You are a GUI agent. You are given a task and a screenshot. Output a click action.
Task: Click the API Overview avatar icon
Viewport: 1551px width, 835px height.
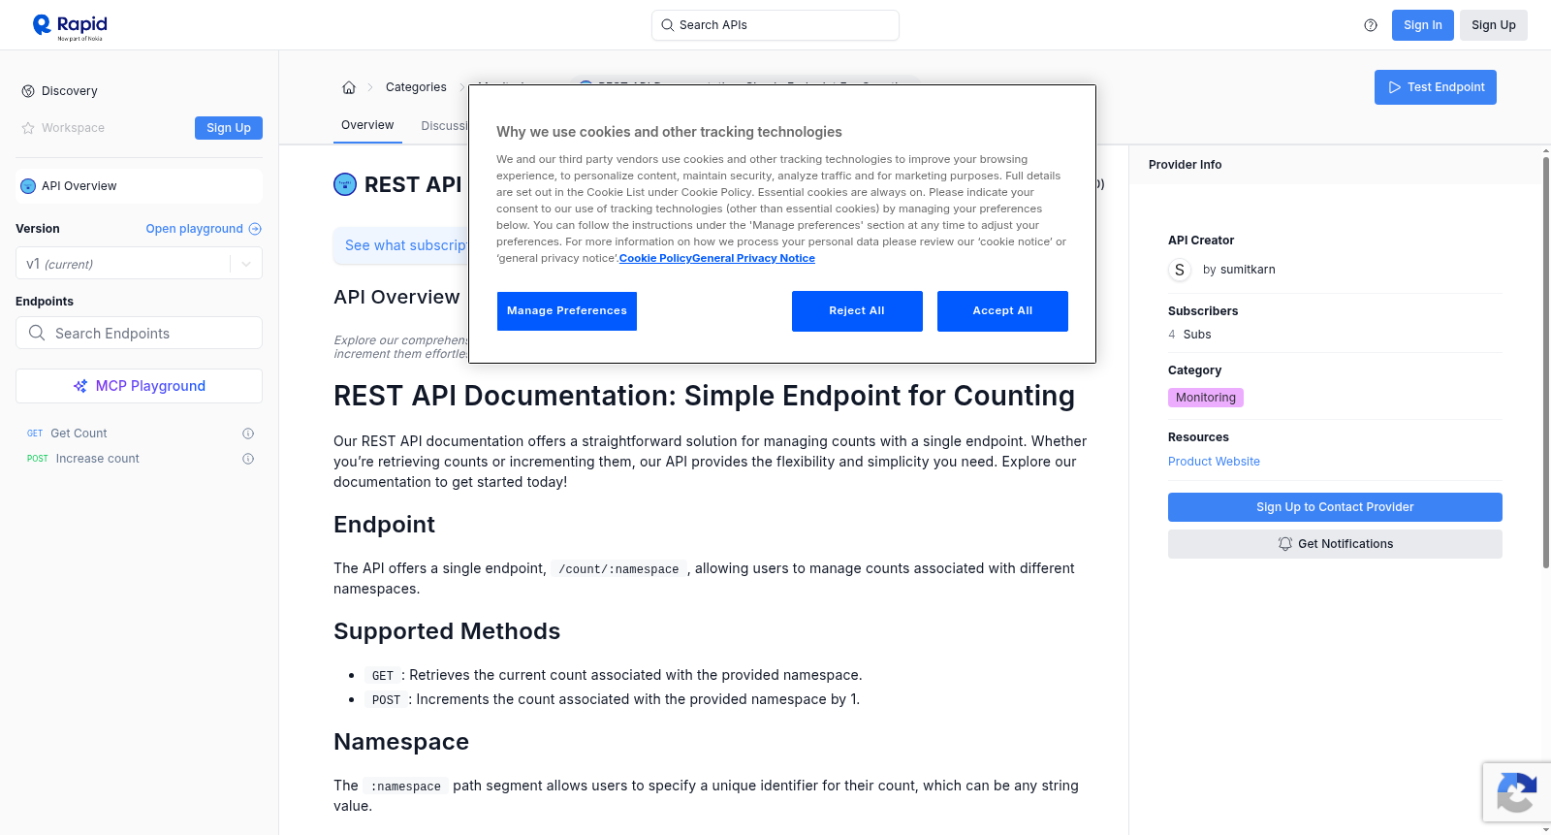28,186
